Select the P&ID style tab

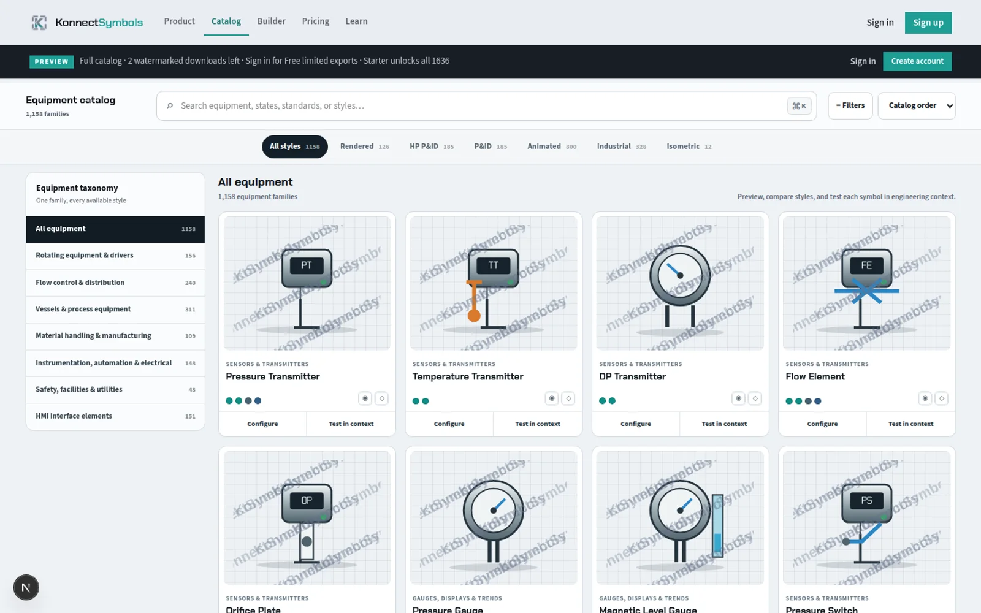(490, 147)
